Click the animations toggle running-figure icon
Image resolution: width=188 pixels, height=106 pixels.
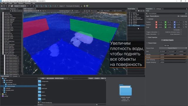[82, 6]
